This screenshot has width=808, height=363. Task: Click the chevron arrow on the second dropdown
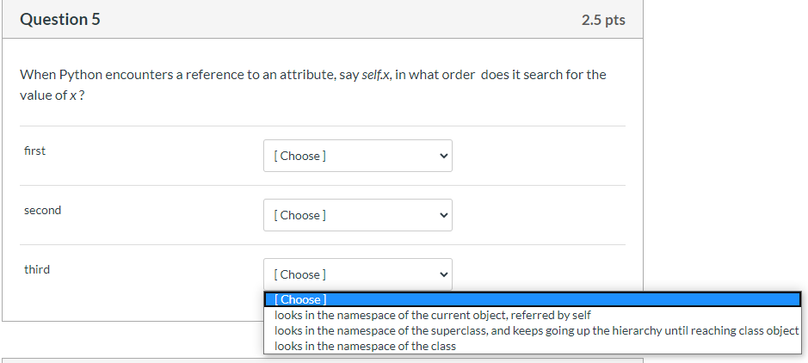pyautogui.click(x=444, y=215)
